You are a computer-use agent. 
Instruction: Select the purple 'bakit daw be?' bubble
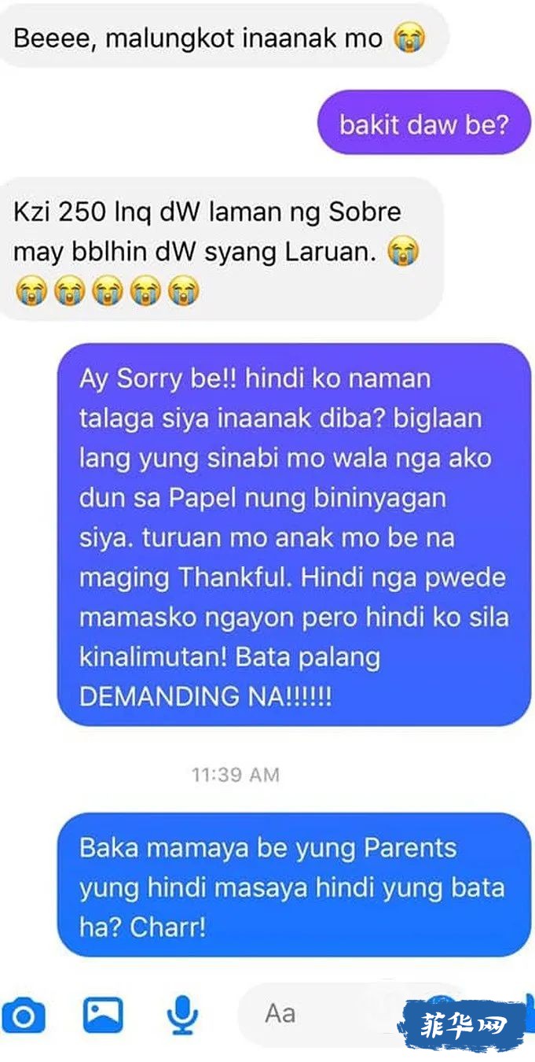tap(424, 123)
